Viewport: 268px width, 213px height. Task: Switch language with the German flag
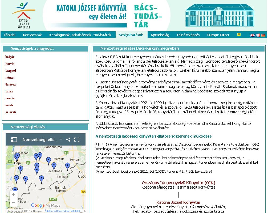click(263, 35)
